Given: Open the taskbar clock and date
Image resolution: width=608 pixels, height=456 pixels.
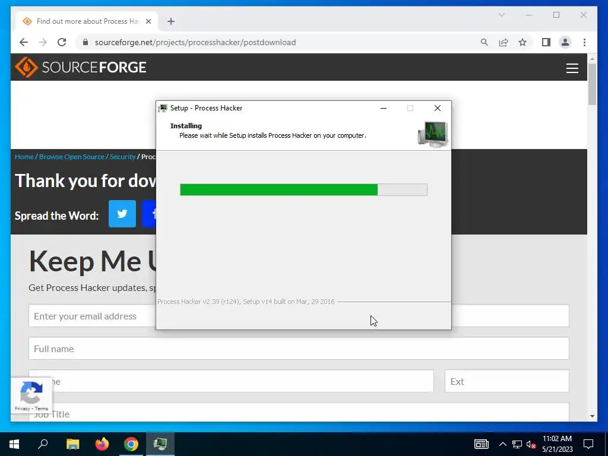Looking at the screenshot, I should [557, 444].
